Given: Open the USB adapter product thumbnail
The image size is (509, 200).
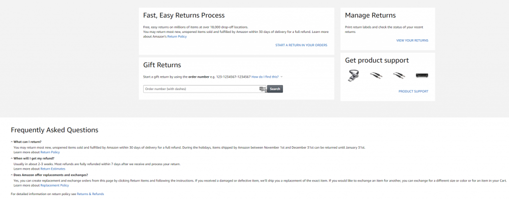Looking at the screenshot, I should click(353, 75).
